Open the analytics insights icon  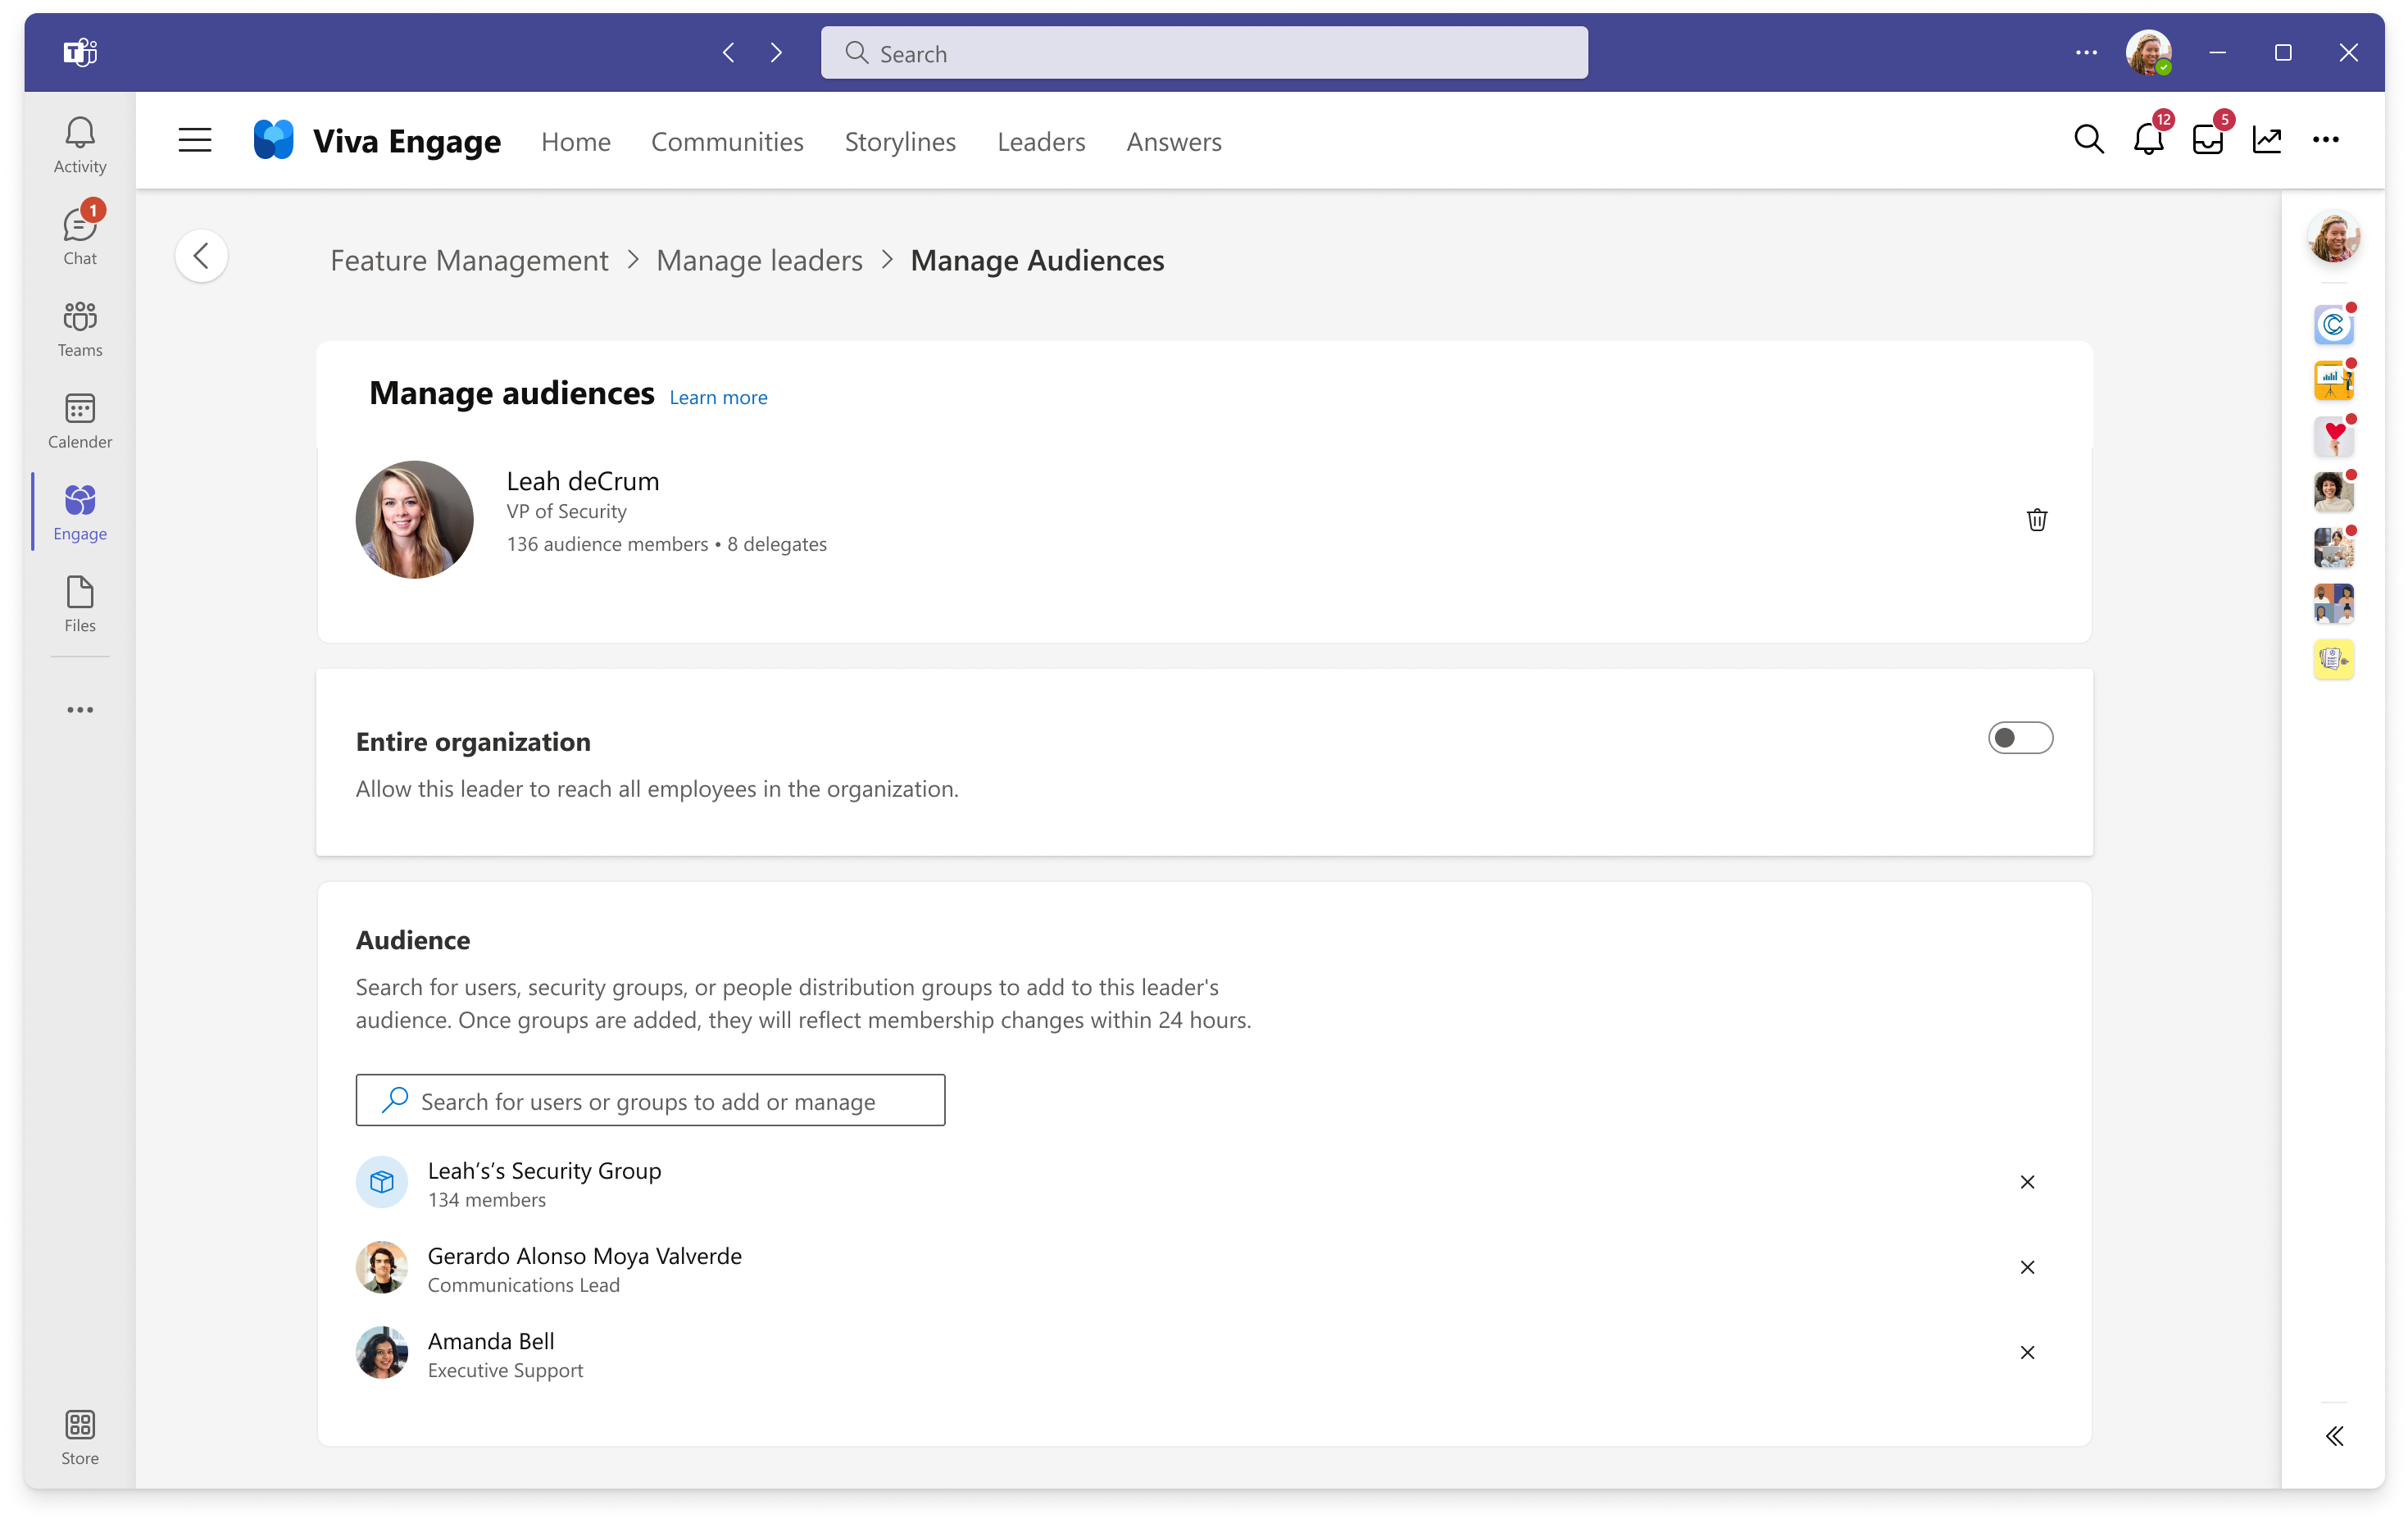point(2267,140)
